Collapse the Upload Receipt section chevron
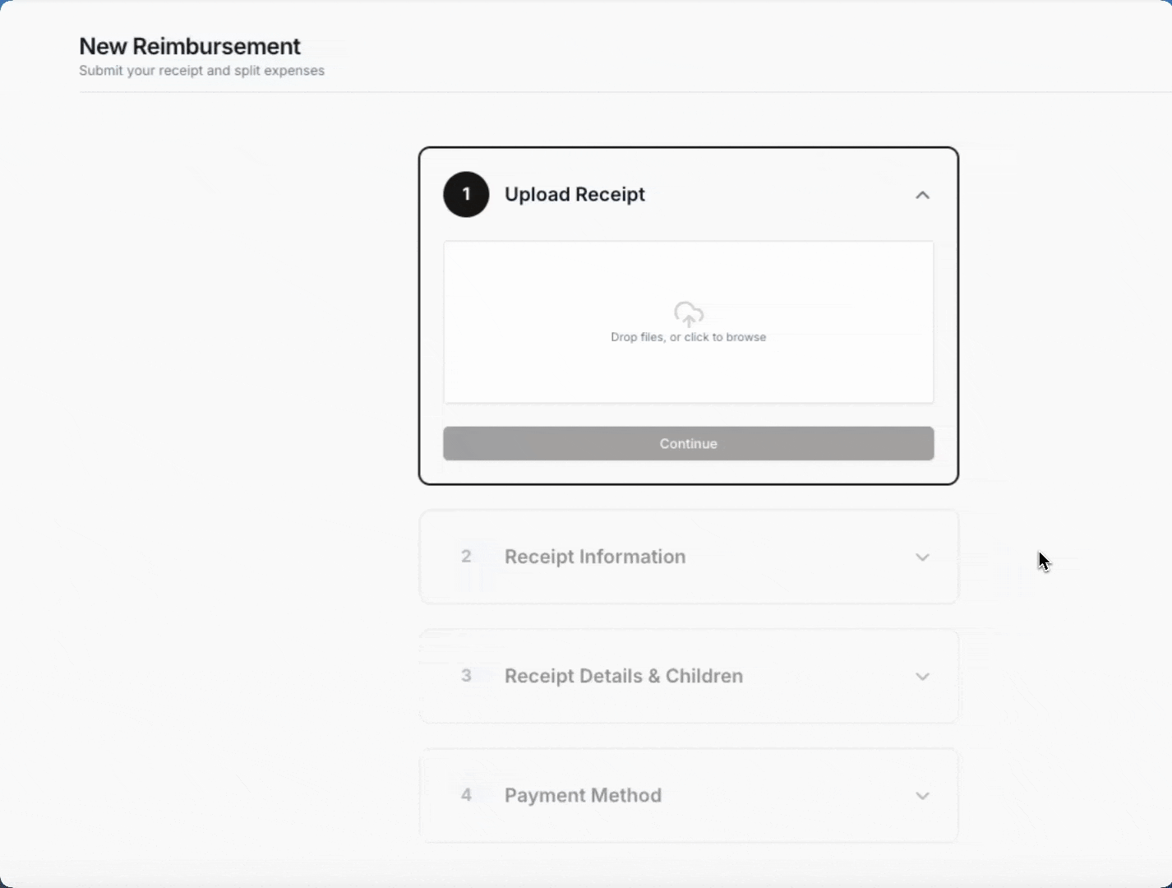The height and width of the screenshot is (888, 1172). (922, 195)
